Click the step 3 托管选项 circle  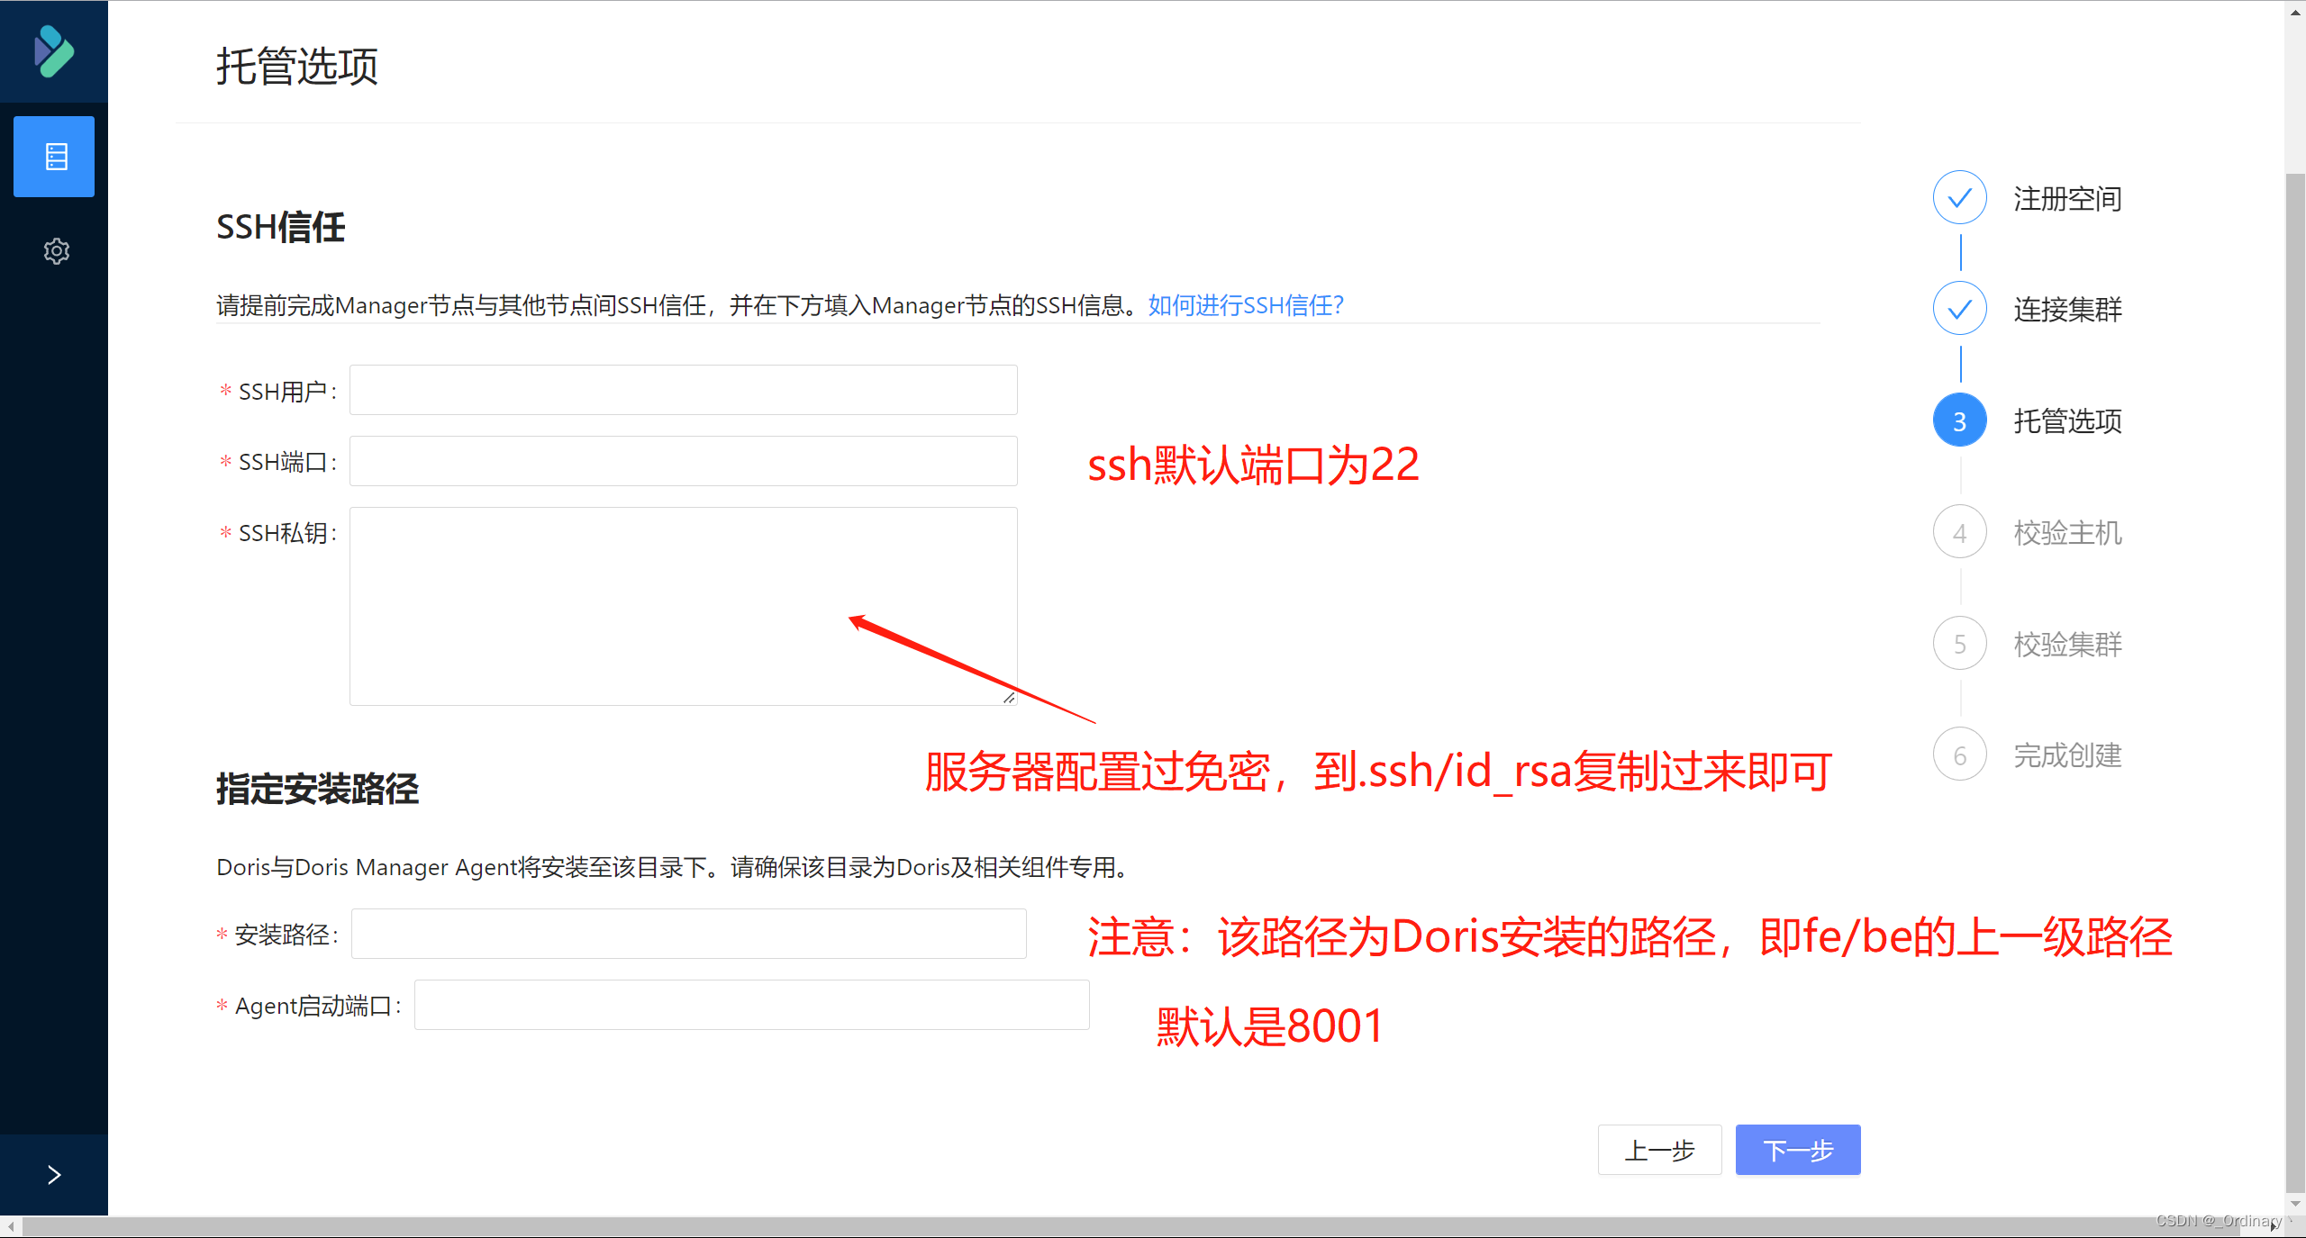[1959, 420]
